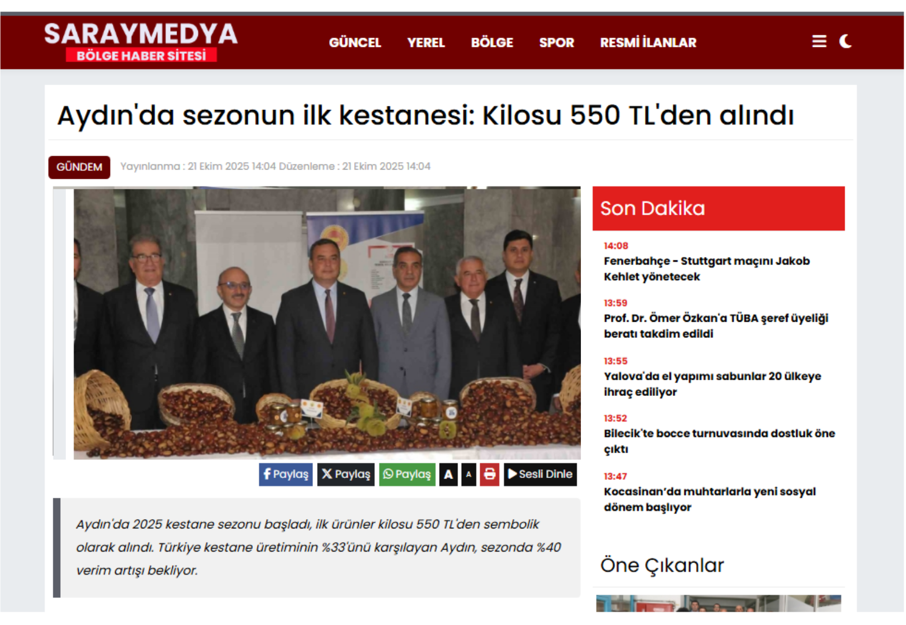Share article on X
The image size is (906, 625).
tap(346, 475)
